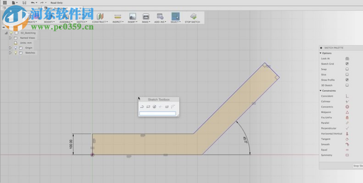Screen dimensions: 363x183
Task: Collapse the 02_Sketching root node
Action: 6,33
